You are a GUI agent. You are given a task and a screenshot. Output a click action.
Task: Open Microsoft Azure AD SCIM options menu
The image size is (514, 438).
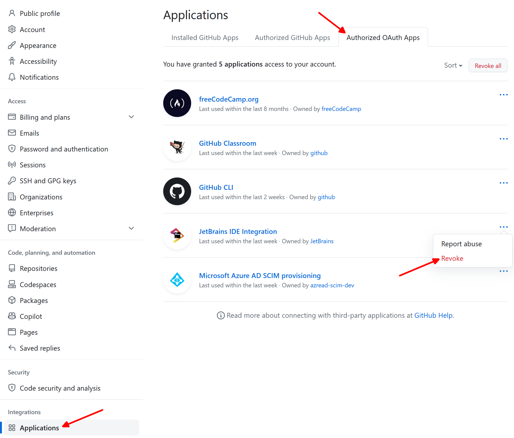(504, 271)
